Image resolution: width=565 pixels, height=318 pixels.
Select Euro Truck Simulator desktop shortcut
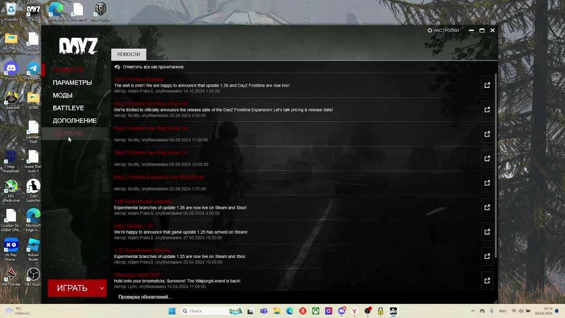(33, 43)
